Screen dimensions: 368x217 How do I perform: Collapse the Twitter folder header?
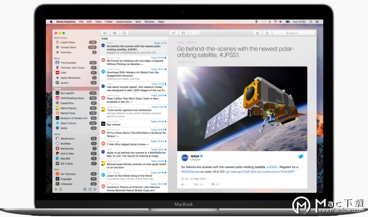(76, 89)
